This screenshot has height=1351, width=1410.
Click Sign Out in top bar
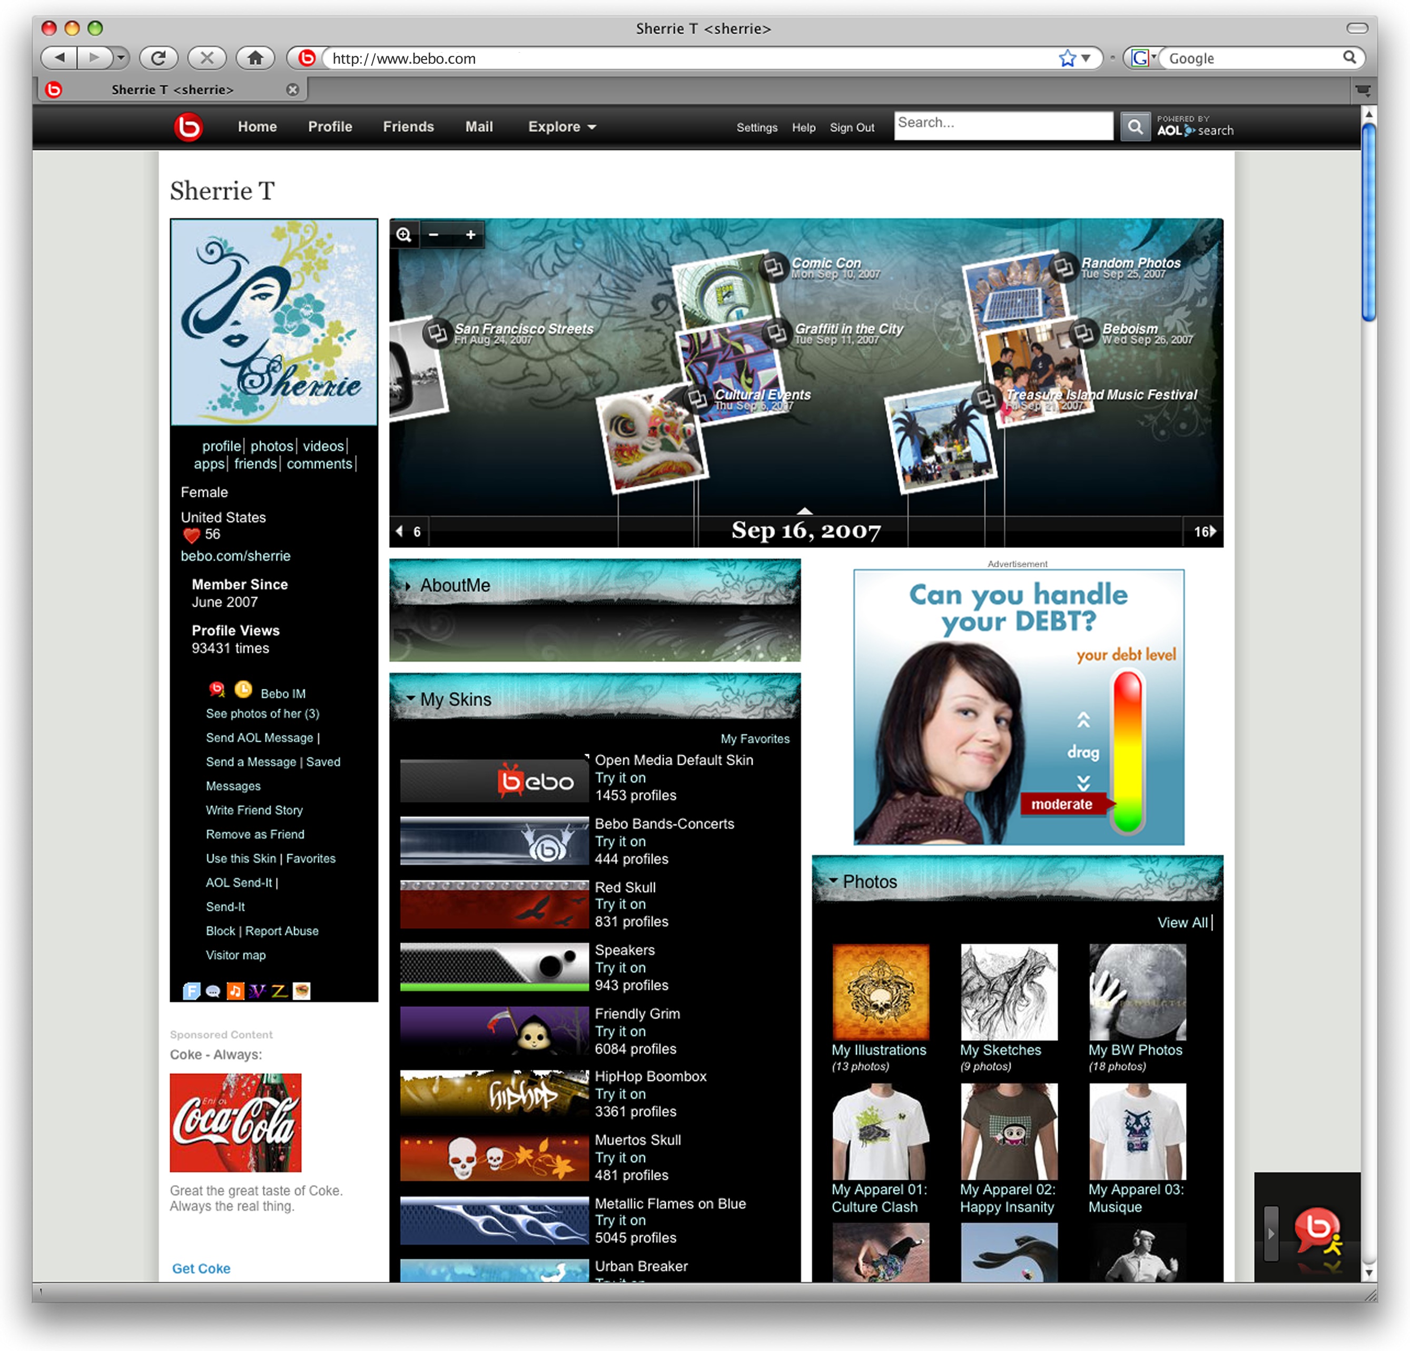[x=852, y=128]
